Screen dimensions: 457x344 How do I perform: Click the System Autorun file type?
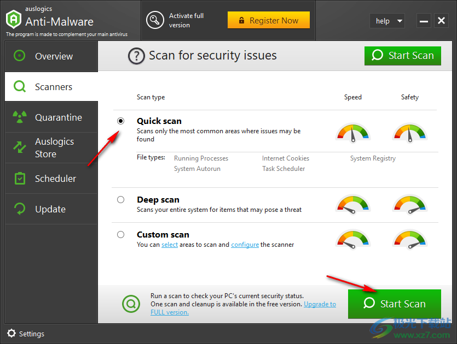click(197, 169)
